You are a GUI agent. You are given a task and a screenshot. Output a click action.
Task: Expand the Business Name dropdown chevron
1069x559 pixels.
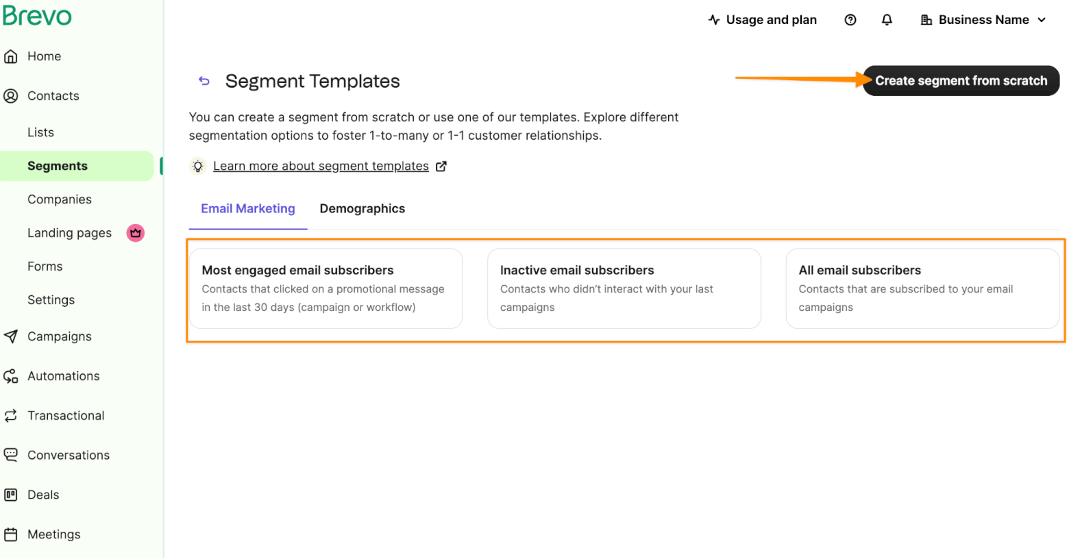1042,20
